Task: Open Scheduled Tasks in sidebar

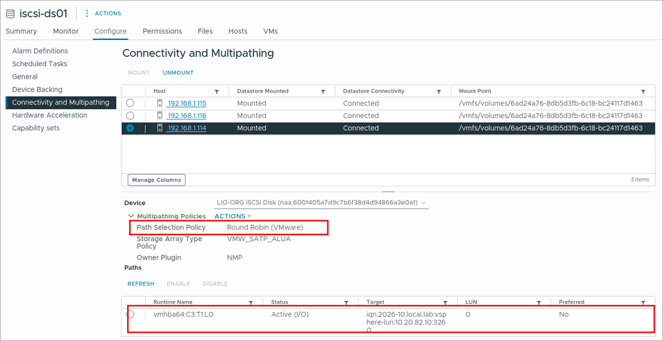Action: [x=39, y=64]
